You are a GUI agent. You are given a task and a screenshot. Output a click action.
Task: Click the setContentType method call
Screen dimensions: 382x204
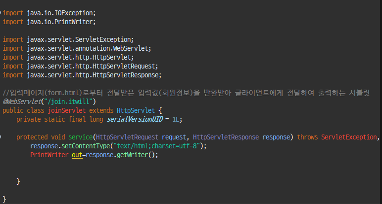click(86, 146)
